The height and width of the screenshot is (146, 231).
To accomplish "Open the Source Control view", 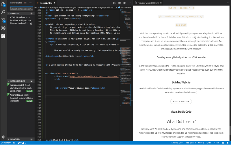I will point(3,20).
